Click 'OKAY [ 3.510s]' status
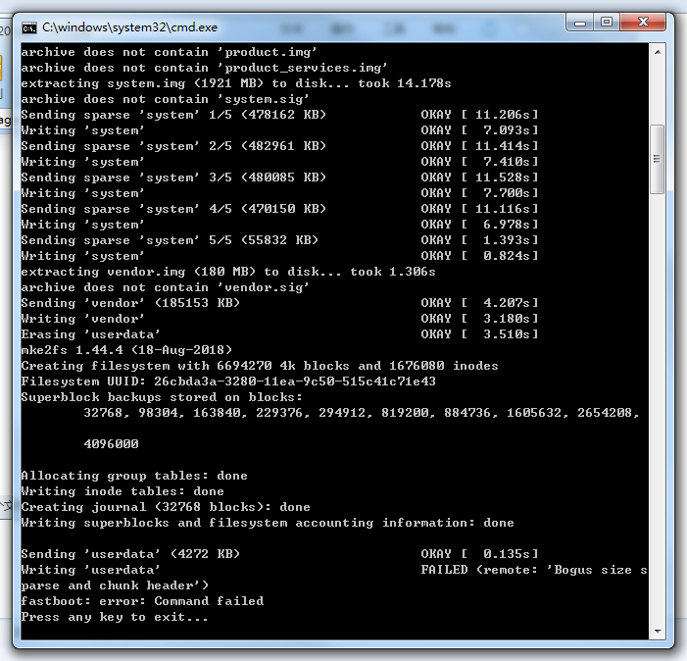 [479, 334]
